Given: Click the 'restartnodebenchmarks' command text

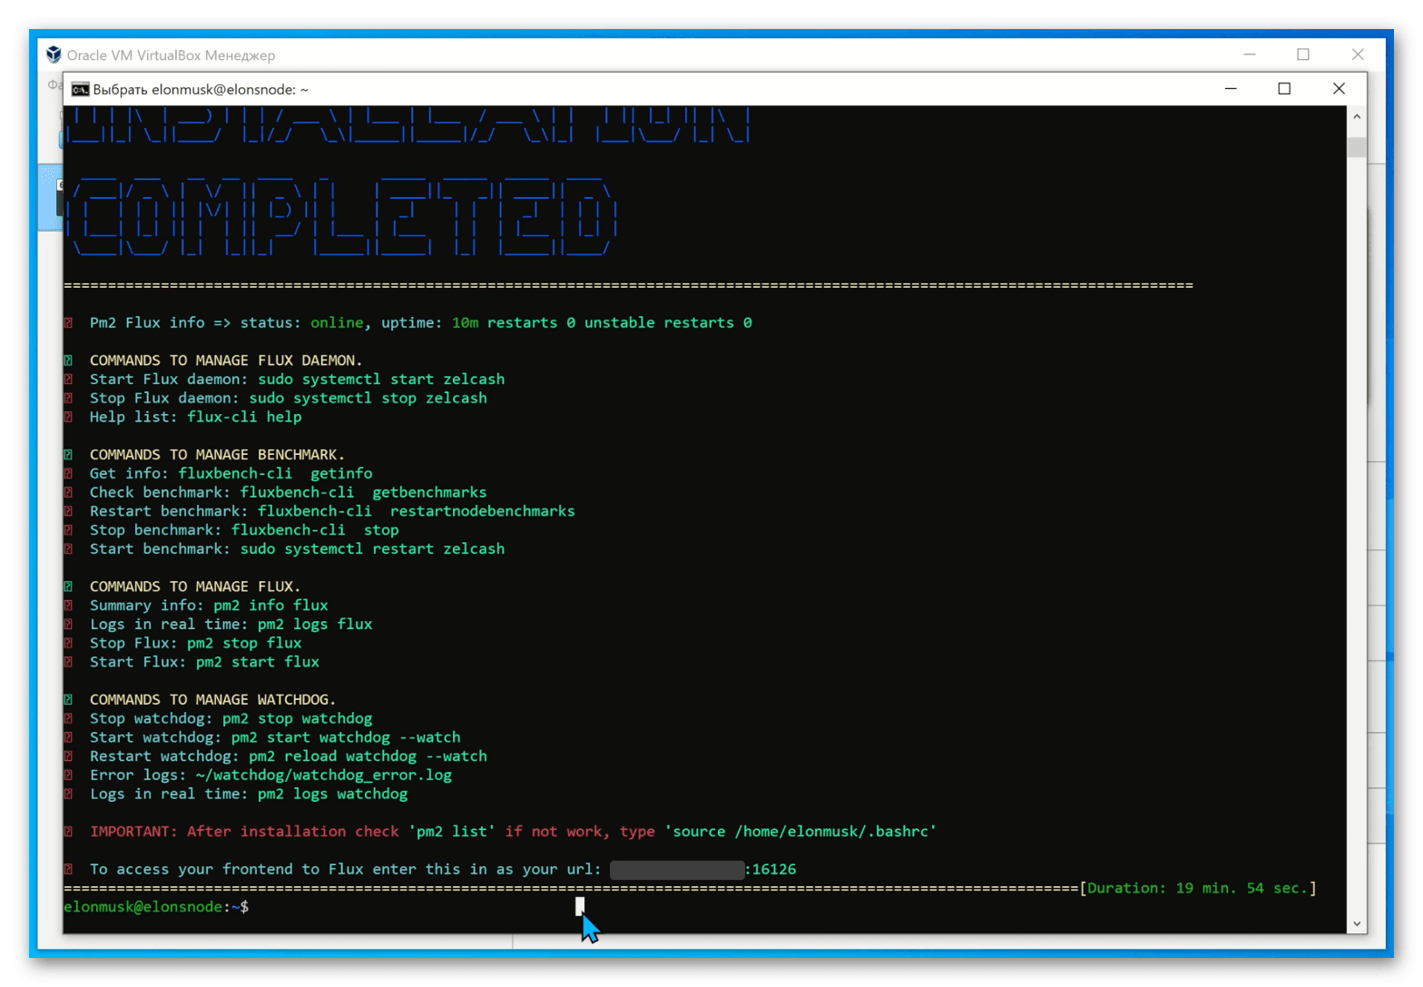Looking at the screenshot, I should click(482, 511).
